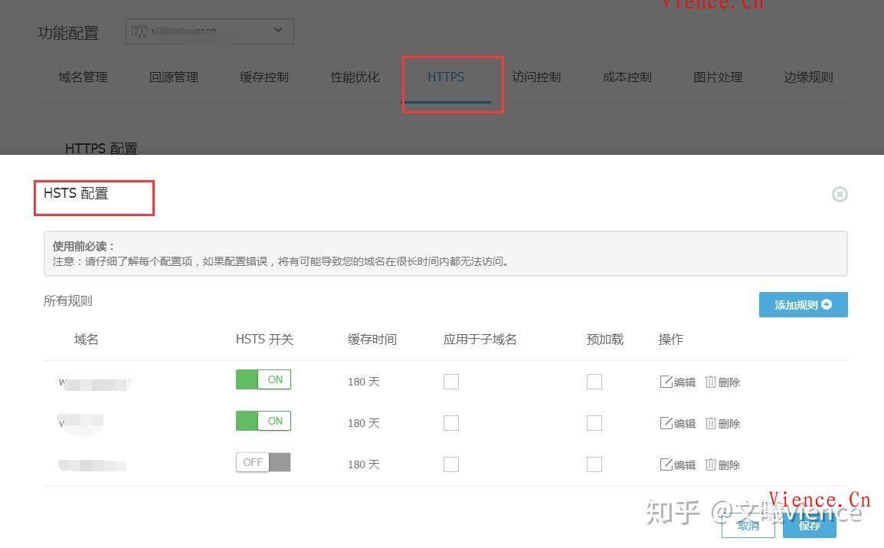
Task: Save changes with the 保存 button
Action: point(809,527)
